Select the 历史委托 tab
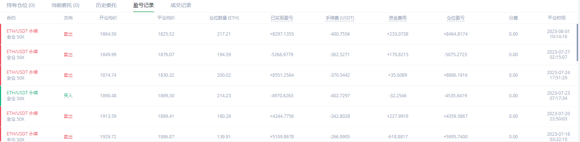 tap(106, 5)
